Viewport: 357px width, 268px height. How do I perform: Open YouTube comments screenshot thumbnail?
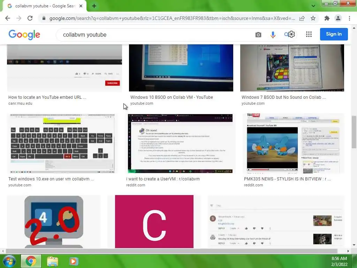(276, 222)
